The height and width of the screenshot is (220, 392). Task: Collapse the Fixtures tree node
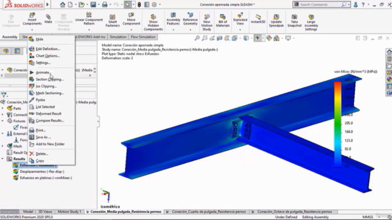pyautogui.click(x=2, y=121)
